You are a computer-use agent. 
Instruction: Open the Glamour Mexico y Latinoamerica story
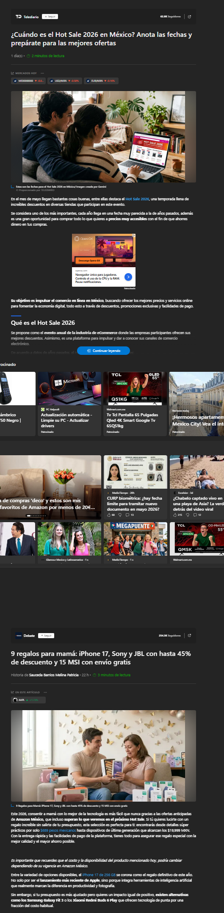[x=69, y=542]
